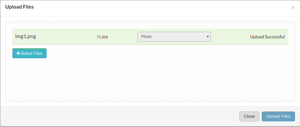Select the img1.png file name

[x=26, y=36]
